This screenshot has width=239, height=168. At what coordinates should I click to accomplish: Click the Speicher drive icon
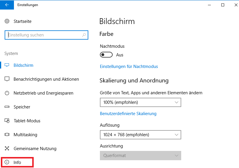(x=7, y=107)
